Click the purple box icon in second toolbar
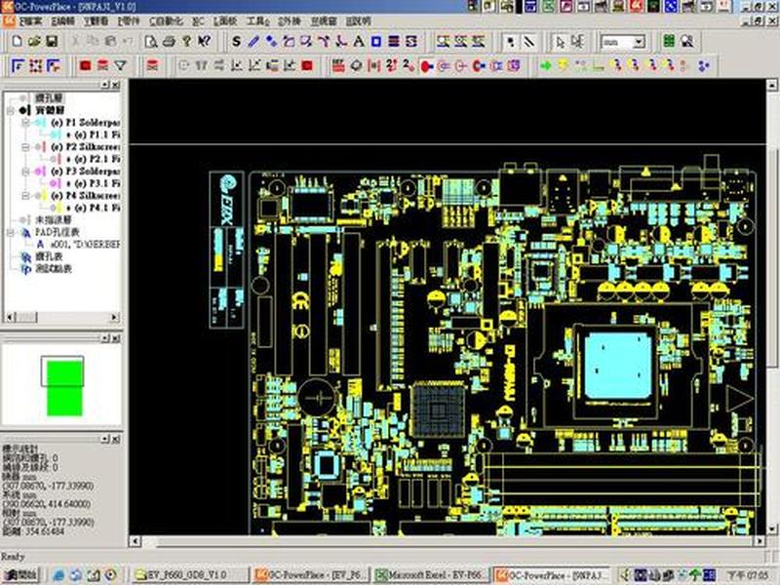Image resolution: width=780 pixels, height=585 pixels. click(x=514, y=65)
